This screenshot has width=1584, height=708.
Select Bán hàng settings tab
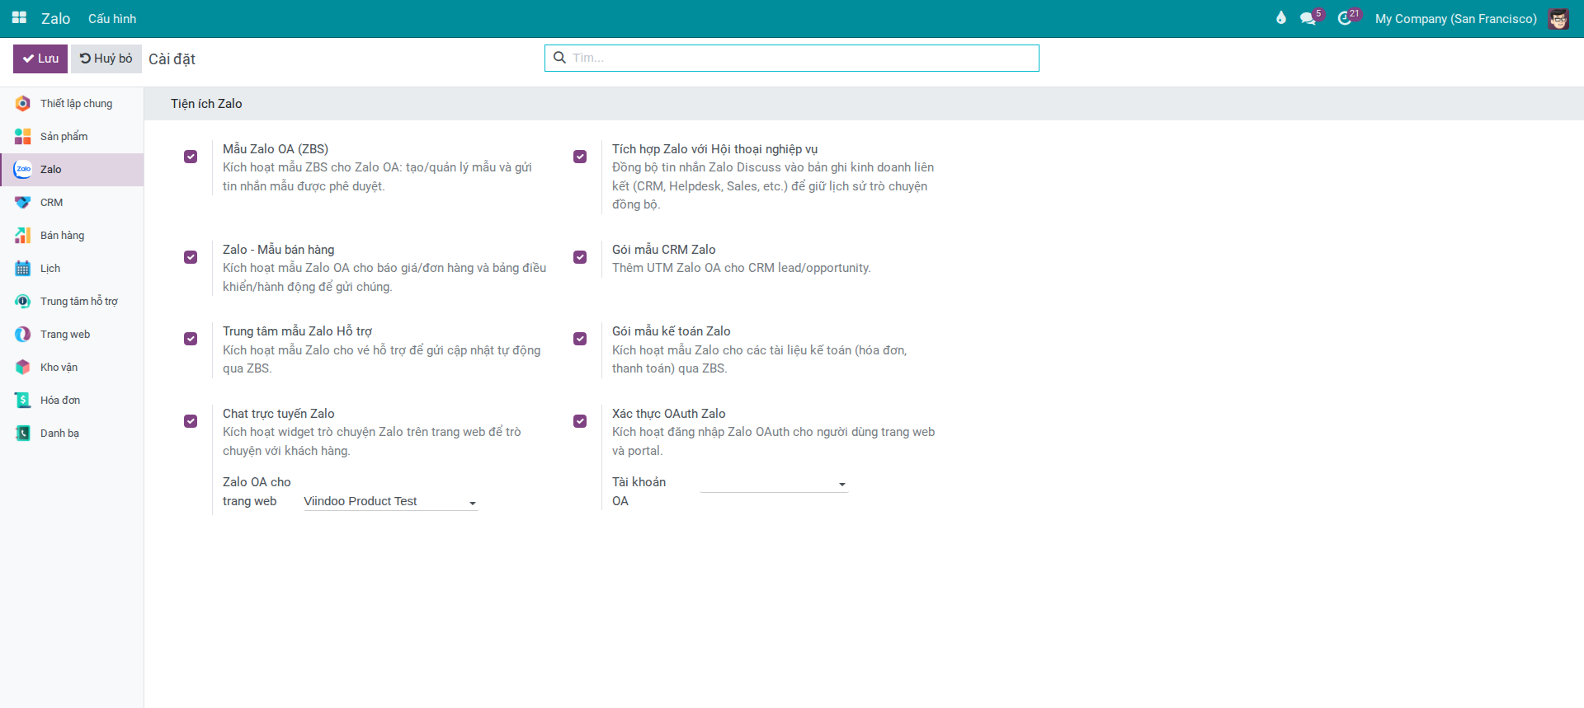[x=72, y=236]
